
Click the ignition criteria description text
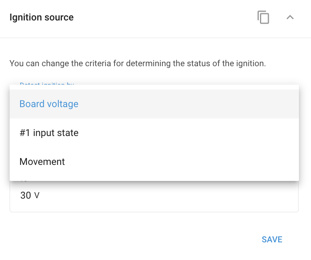[x=138, y=63]
